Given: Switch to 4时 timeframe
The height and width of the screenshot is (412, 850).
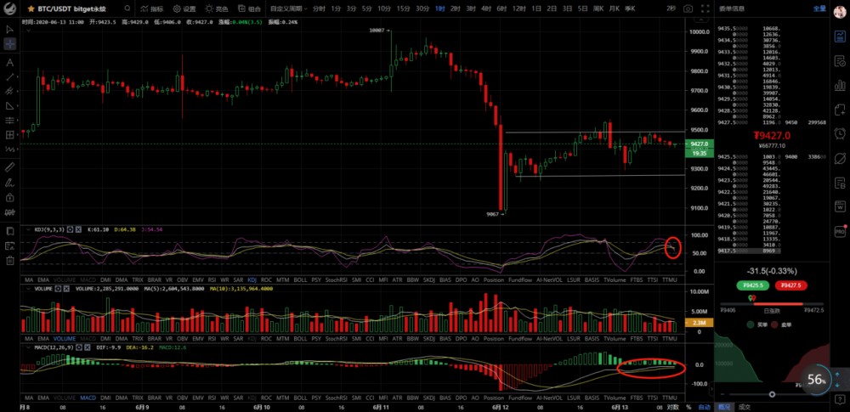Looking at the screenshot, I should 485,8.
